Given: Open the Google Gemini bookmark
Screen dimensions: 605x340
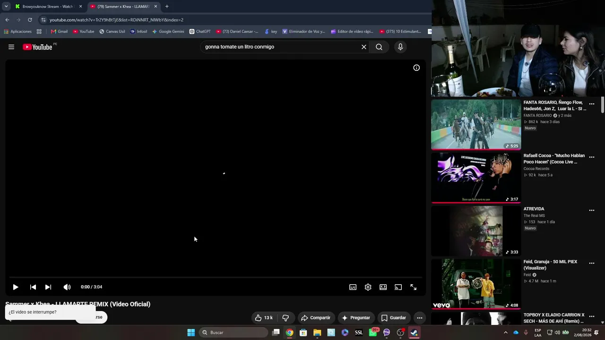Looking at the screenshot, I should (x=168, y=32).
